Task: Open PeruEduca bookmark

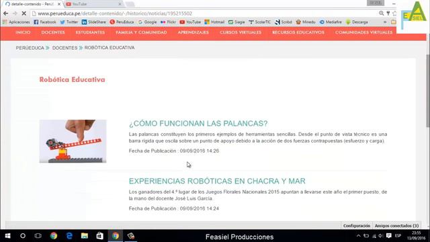Action: tap(122, 22)
